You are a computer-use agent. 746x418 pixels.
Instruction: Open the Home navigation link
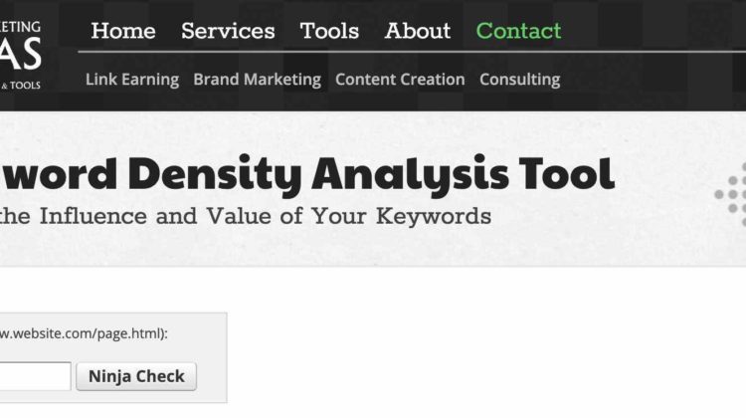(123, 32)
